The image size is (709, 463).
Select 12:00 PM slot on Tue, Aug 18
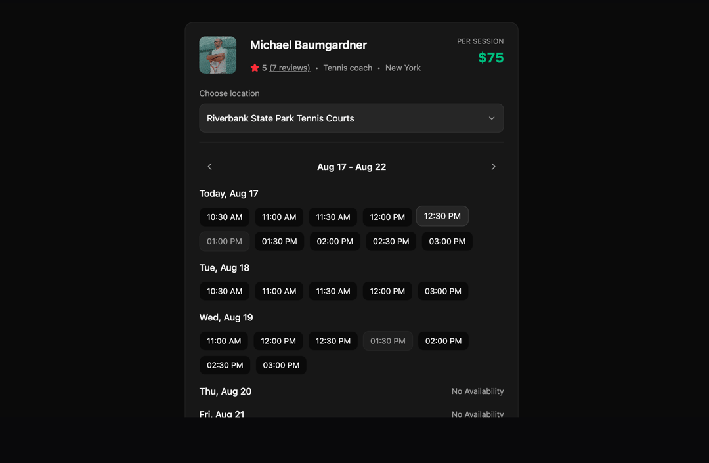(x=387, y=291)
